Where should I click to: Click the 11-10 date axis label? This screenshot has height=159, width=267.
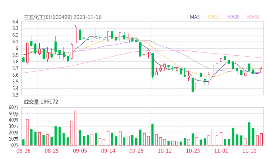point(249,151)
